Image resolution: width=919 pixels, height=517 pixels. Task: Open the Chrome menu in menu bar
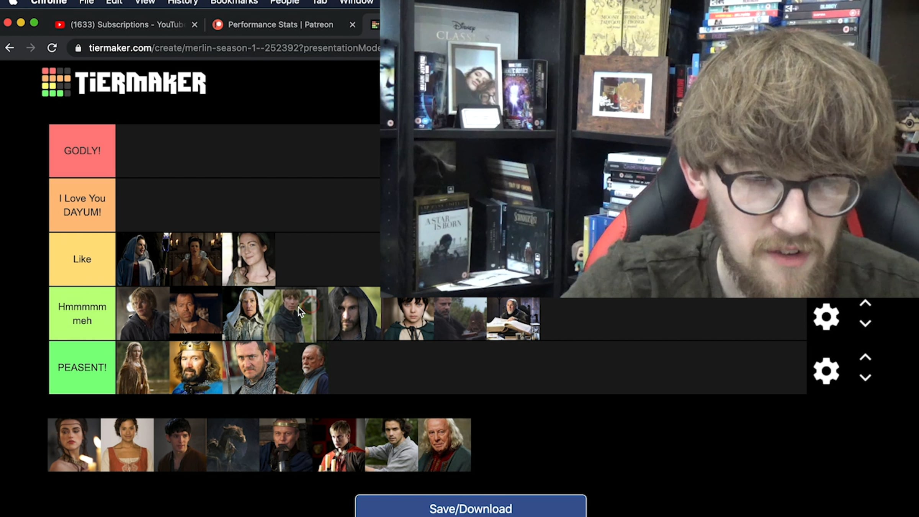click(x=49, y=2)
